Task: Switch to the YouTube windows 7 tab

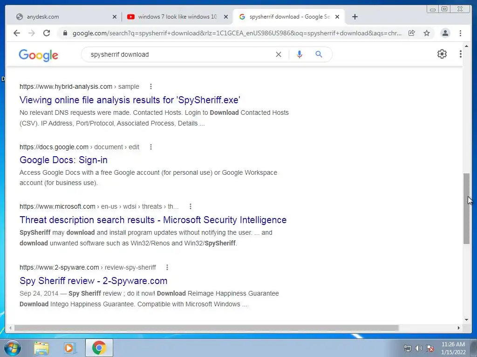Action: pyautogui.click(x=177, y=17)
